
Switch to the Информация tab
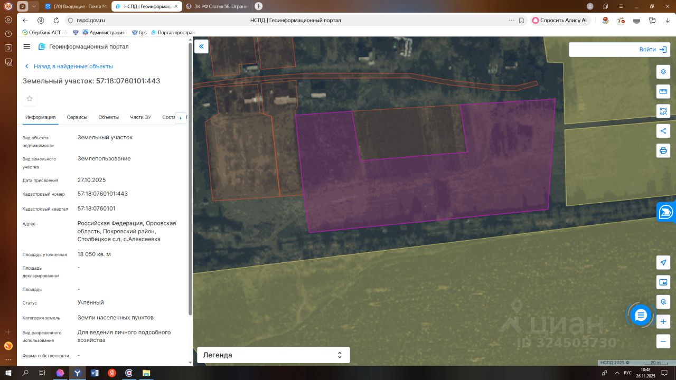point(41,117)
